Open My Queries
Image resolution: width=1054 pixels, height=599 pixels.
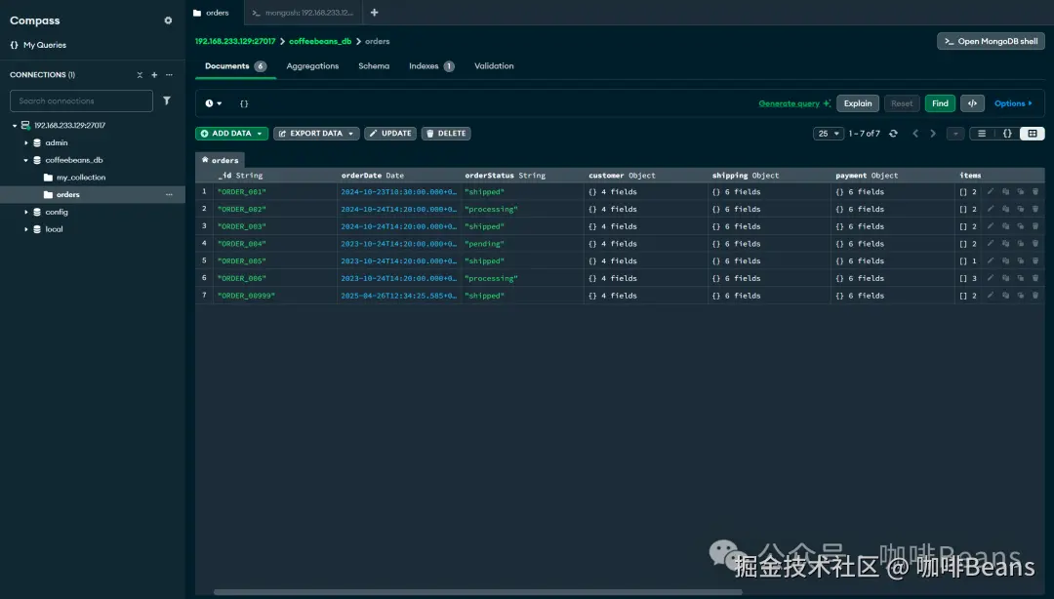pyautogui.click(x=38, y=45)
